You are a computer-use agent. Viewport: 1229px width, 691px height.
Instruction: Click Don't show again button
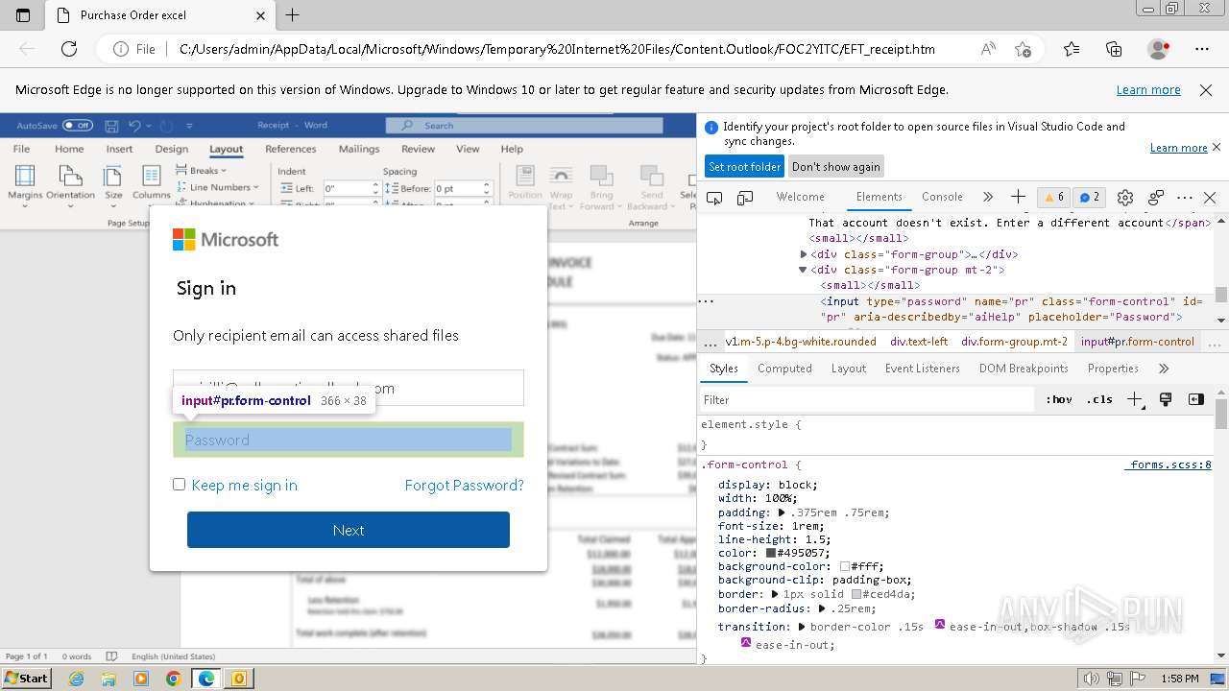point(835,166)
